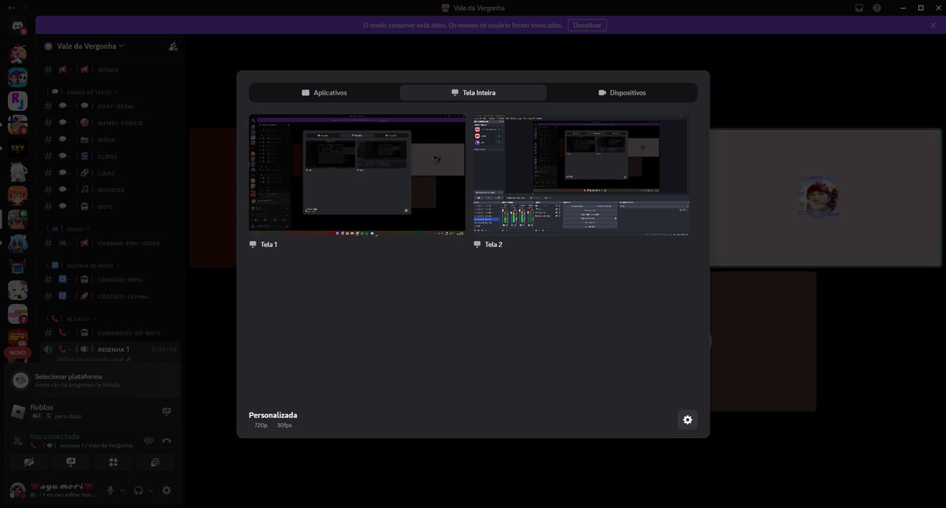This screenshot has width=946, height=508.
Task: Collapse the CANAIS DE TEXTO category
Action: [x=83, y=92]
